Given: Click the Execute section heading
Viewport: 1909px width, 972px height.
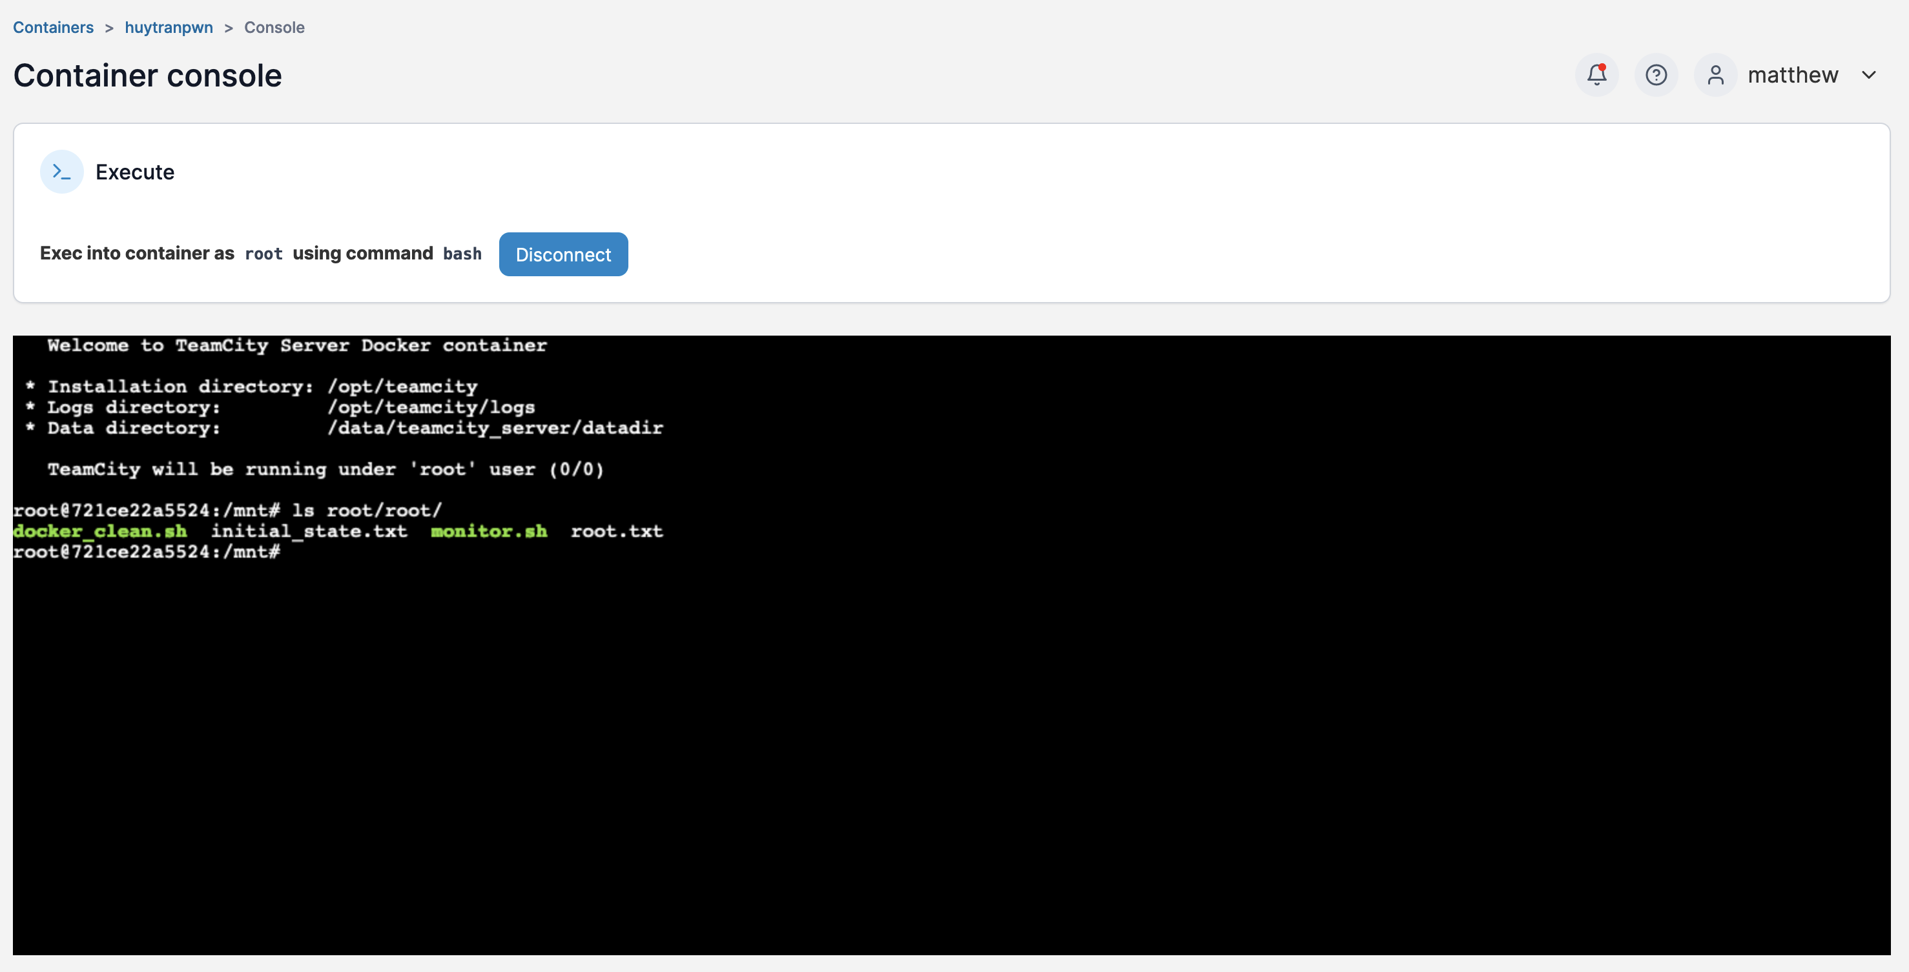Looking at the screenshot, I should (x=135, y=172).
